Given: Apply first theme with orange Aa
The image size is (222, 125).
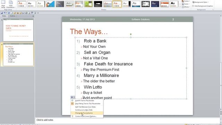Looking at the screenshot, I should click(22, 4).
